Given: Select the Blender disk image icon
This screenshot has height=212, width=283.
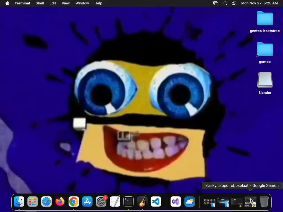Looking at the screenshot, I should coord(265,80).
